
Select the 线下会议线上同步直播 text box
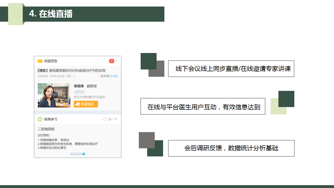pyautogui.click(x=231, y=69)
